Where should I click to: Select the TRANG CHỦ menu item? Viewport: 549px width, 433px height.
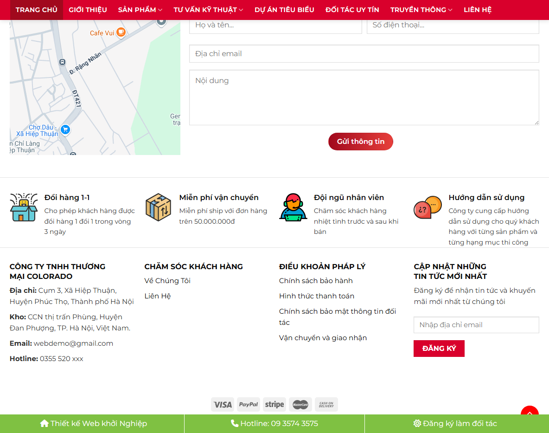pos(36,9)
